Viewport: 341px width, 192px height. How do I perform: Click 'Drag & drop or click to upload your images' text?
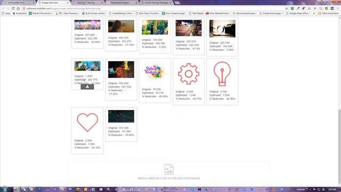(x=169, y=178)
